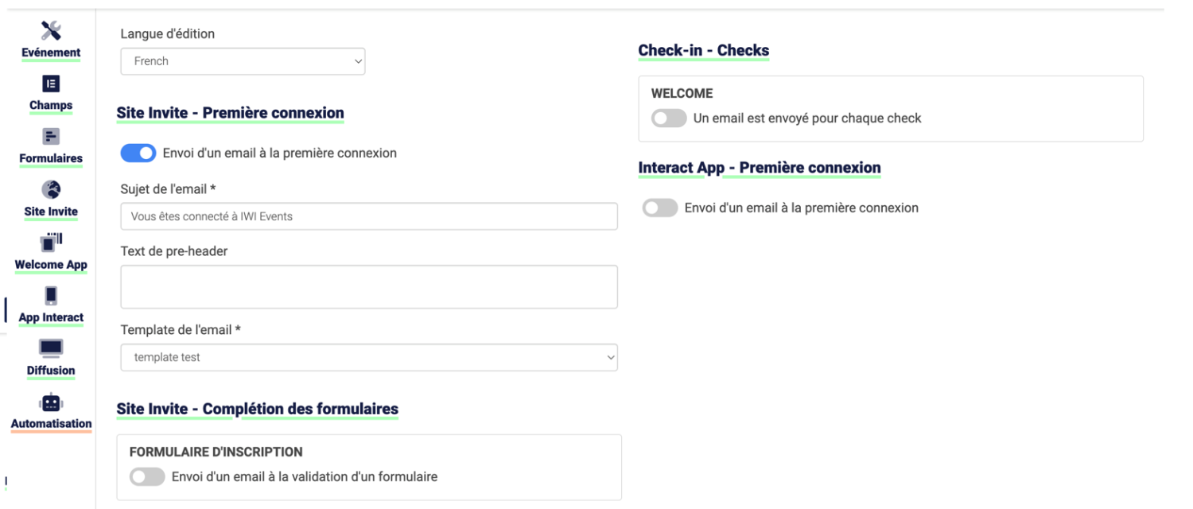This screenshot has width=1193, height=509.
Task: Select the Site Invite globe icon
Action: pos(51,190)
